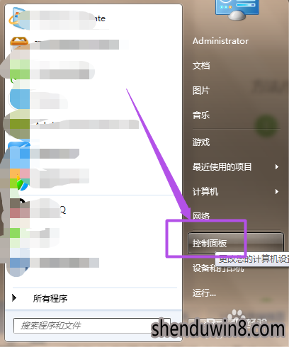Image resolution: width=289 pixels, height=347 pixels.
Task: Open the pinned program ending in "ate"
Action: (x=57, y=18)
